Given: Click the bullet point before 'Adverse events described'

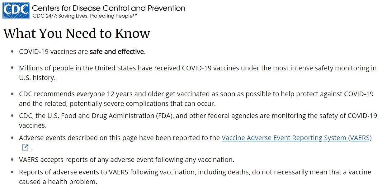Looking at the screenshot, I should (x=12, y=138).
